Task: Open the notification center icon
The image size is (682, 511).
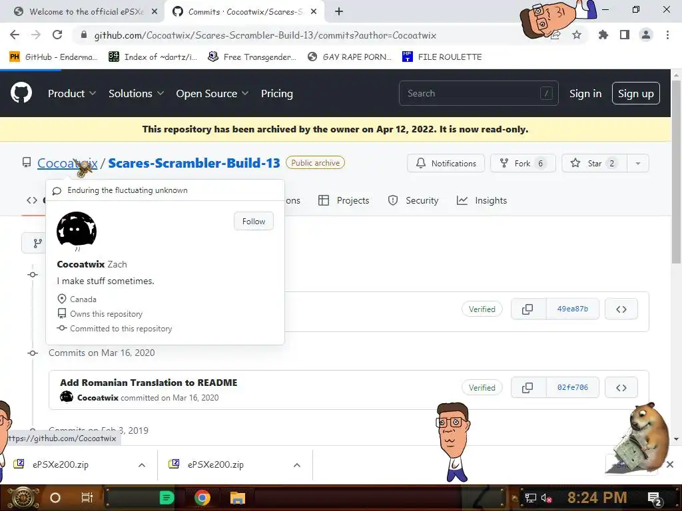Action: point(654,498)
